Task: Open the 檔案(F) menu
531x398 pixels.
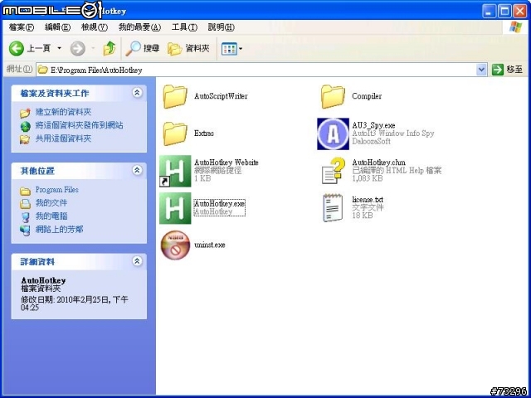Action: pos(22,27)
